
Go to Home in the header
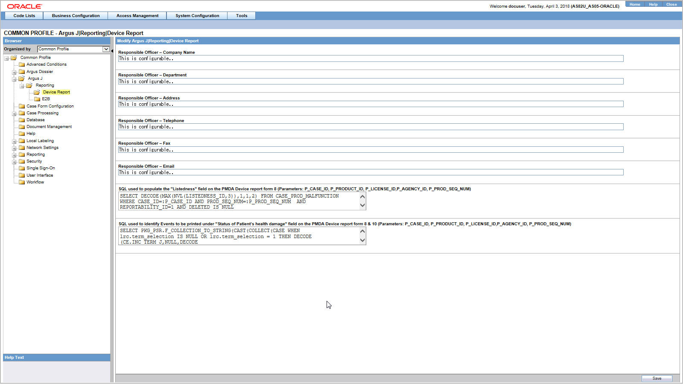pos(635,4)
